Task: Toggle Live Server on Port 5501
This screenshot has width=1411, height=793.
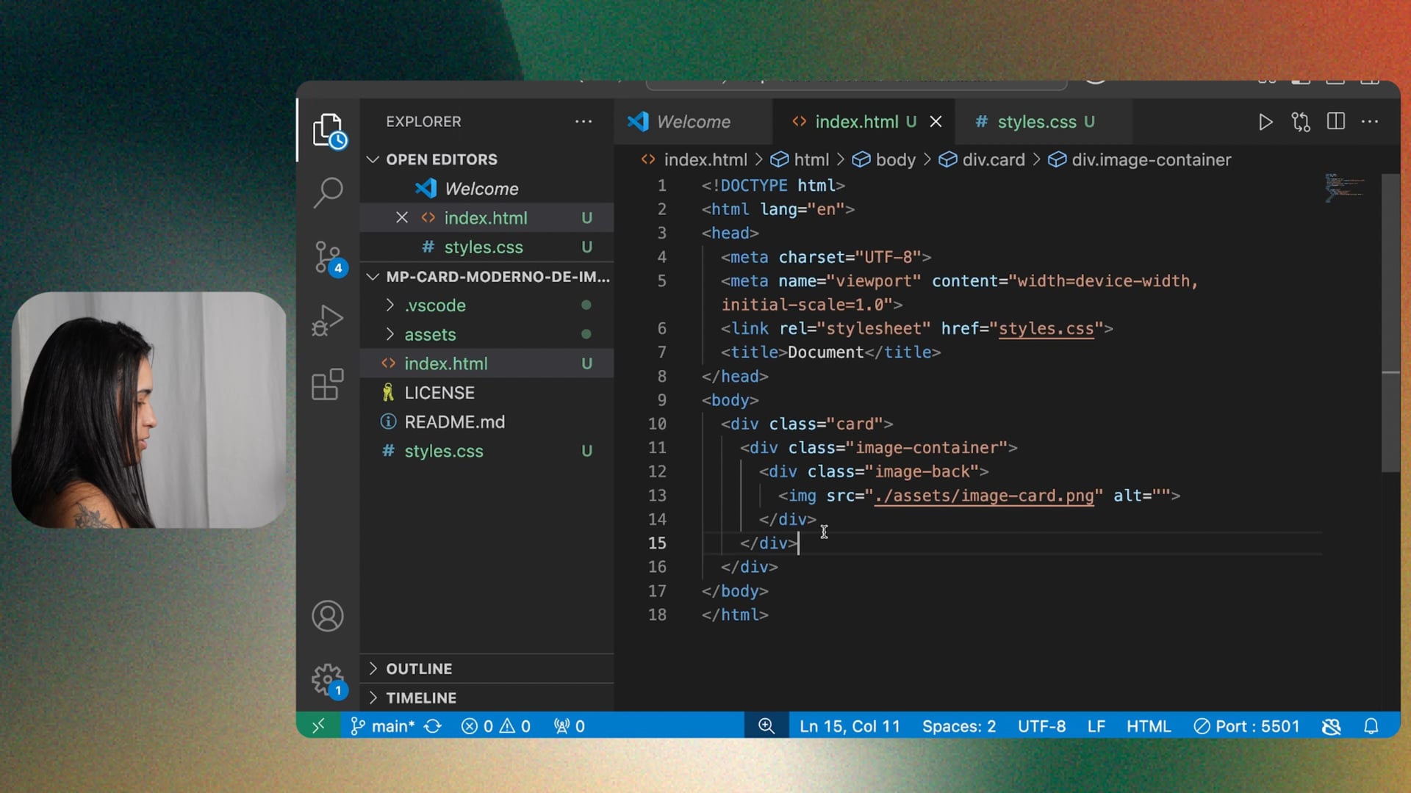Action: (x=1246, y=726)
